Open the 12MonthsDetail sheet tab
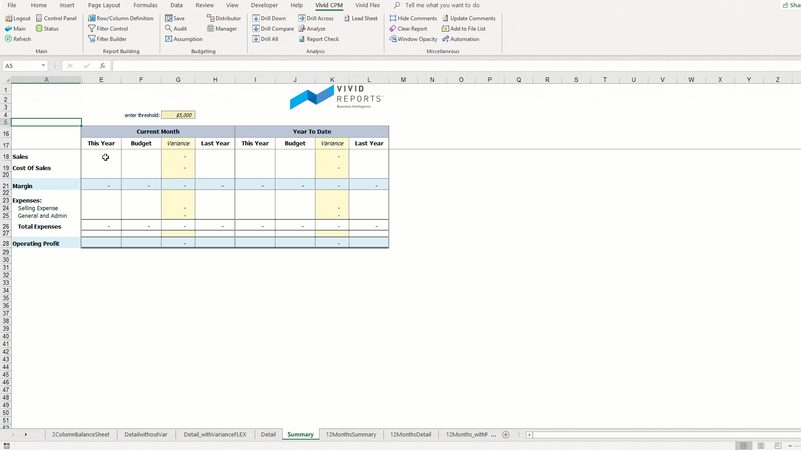 tap(410, 435)
